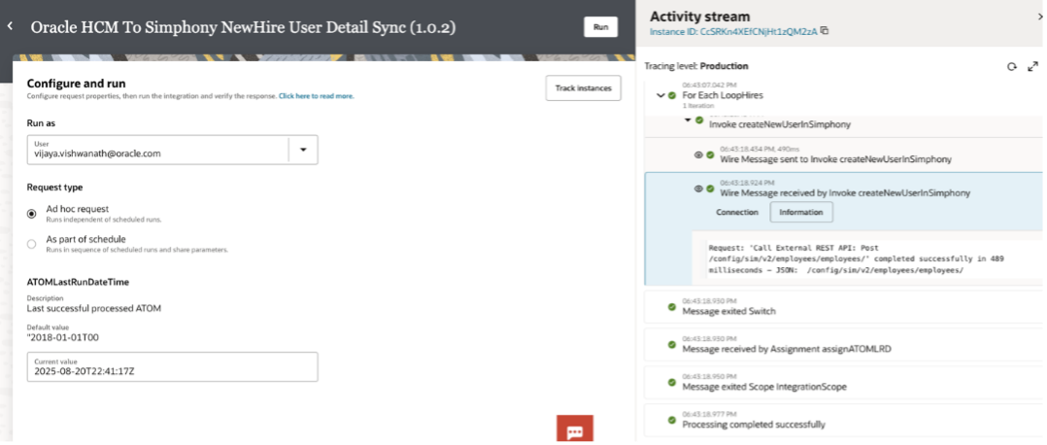Screen dimensions: 1047x445
Task: Click the default value '2018-01-01T00' text
Action: point(63,337)
